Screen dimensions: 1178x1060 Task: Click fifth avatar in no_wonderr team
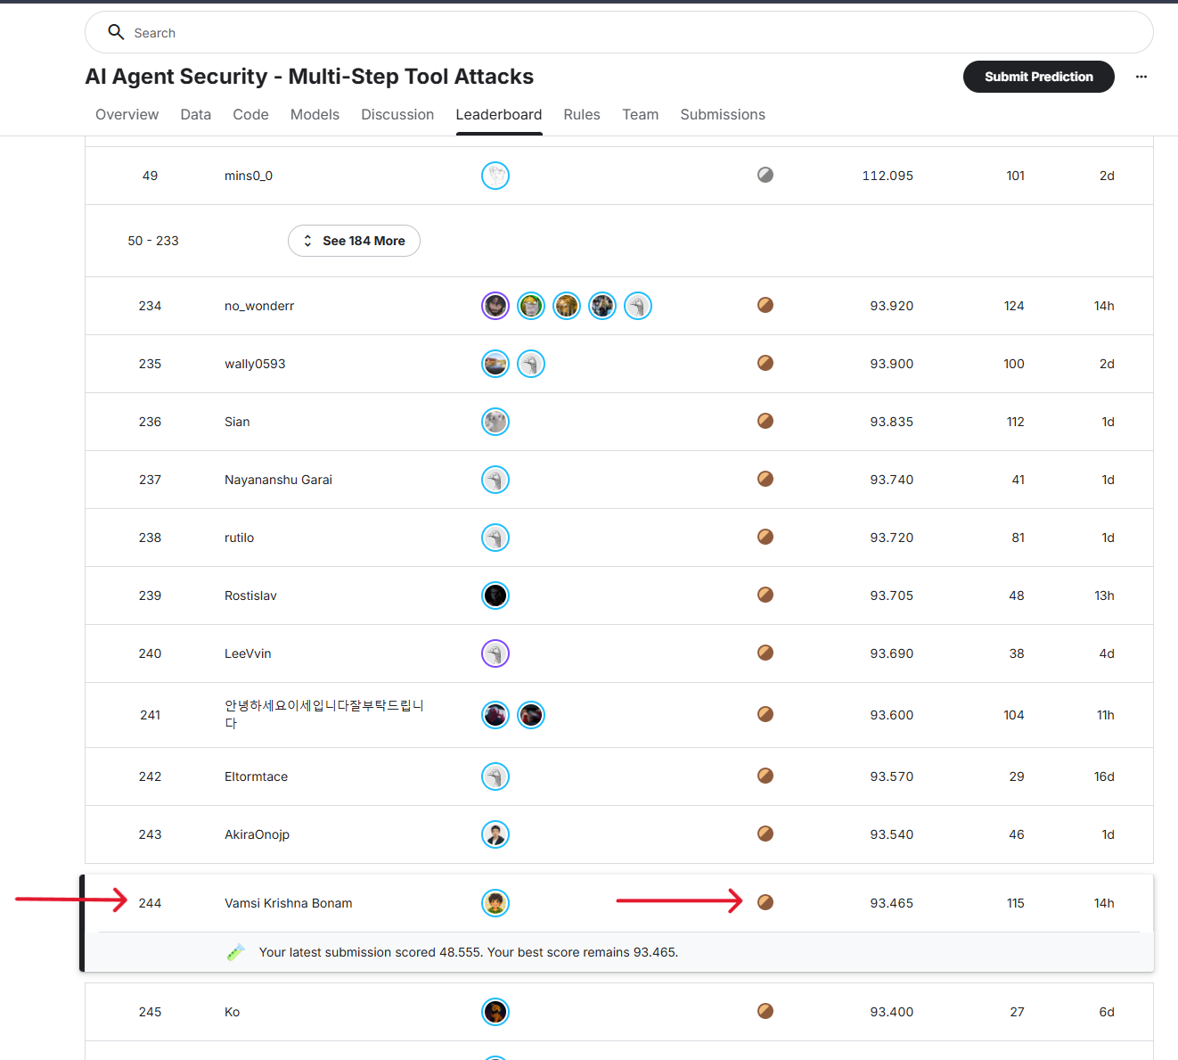(x=638, y=306)
